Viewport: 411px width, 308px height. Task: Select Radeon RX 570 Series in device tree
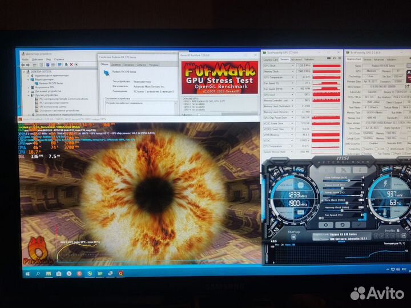click(51, 83)
